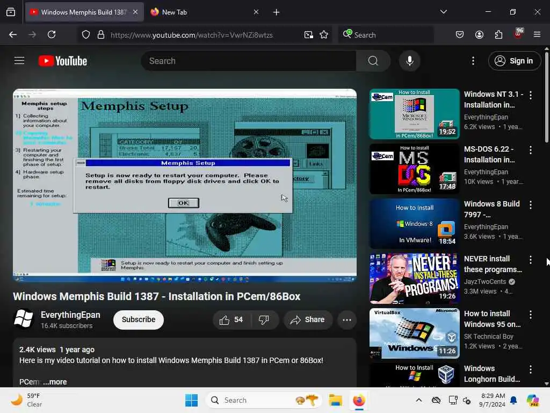Focus the YouTube Search field

pos(249,61)
